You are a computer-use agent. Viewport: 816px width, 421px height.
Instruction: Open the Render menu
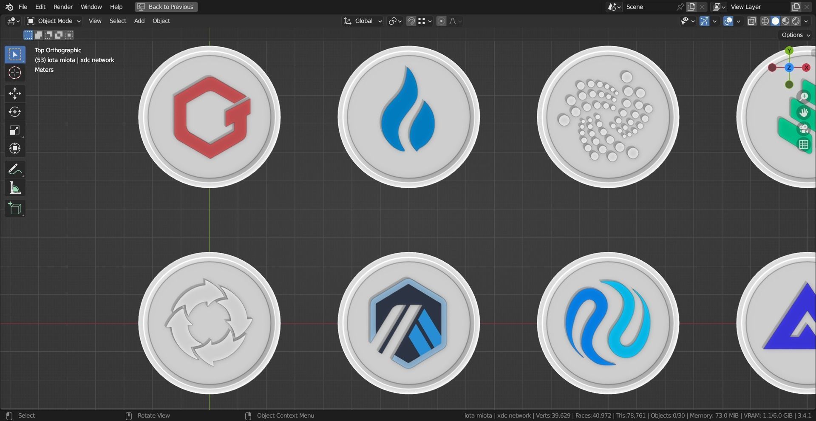point(63,7)
